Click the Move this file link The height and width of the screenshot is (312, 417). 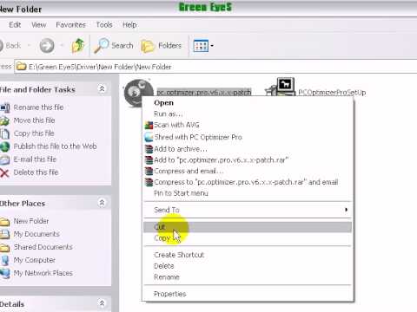[x=34, y=120]
